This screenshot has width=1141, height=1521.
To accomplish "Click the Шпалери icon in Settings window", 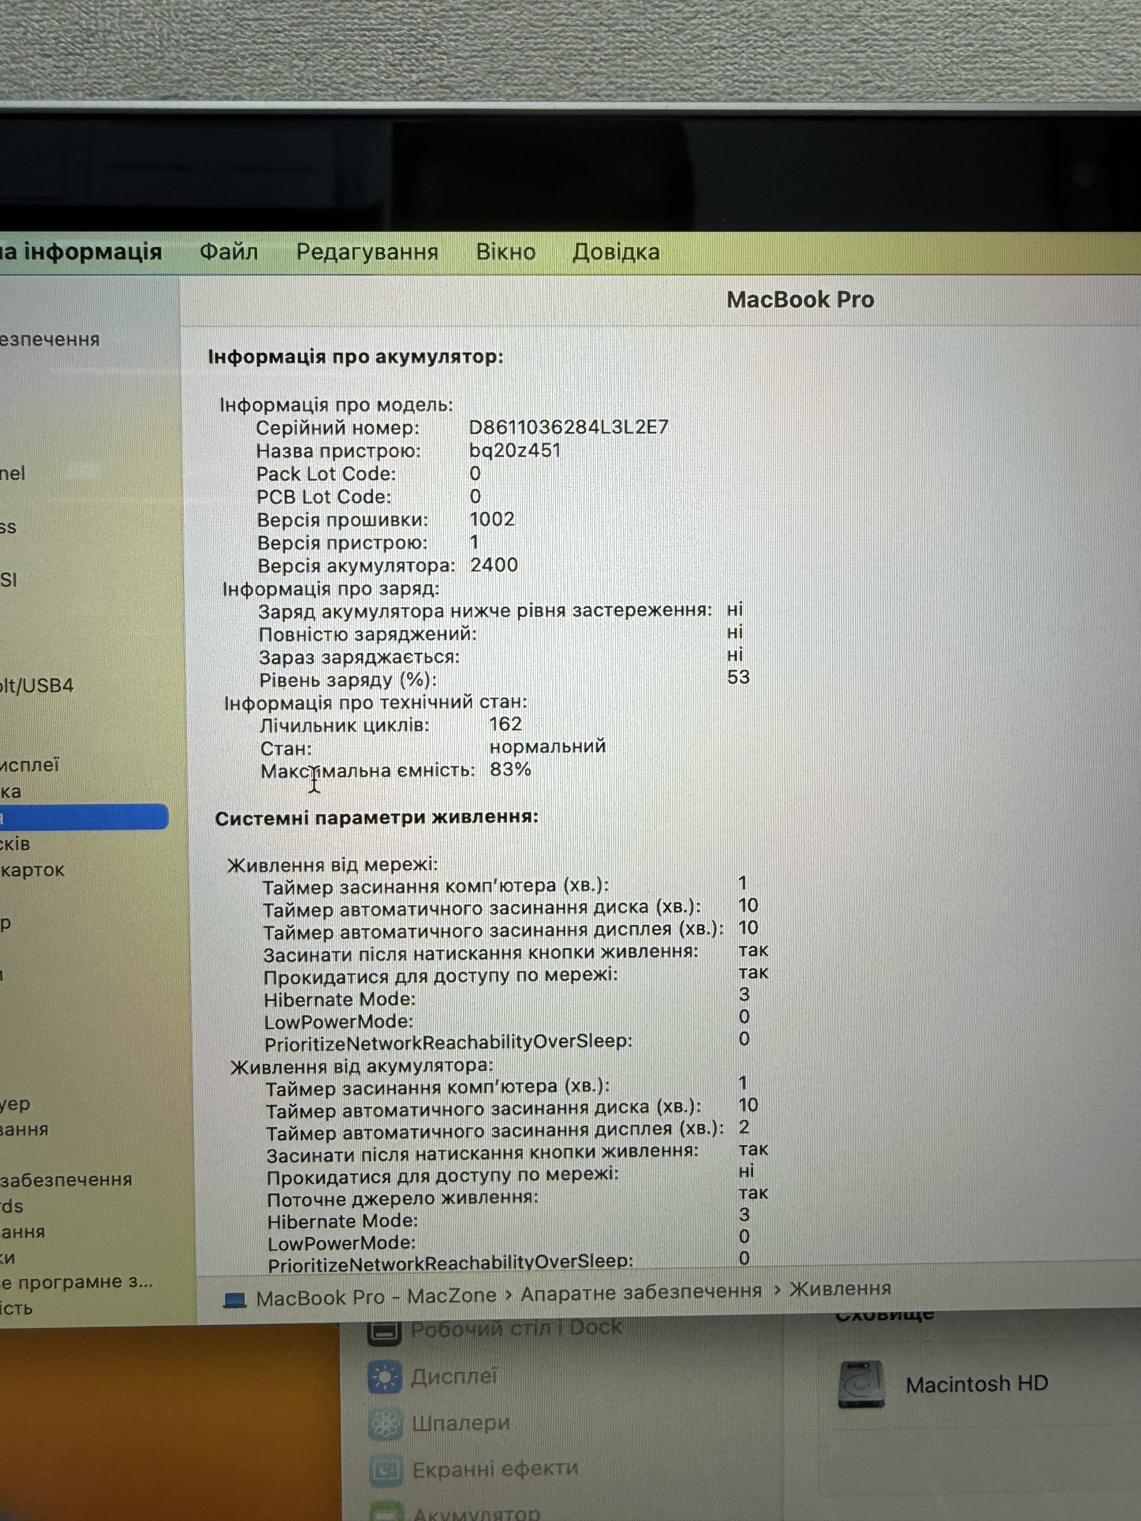I will pos(385,1423).
